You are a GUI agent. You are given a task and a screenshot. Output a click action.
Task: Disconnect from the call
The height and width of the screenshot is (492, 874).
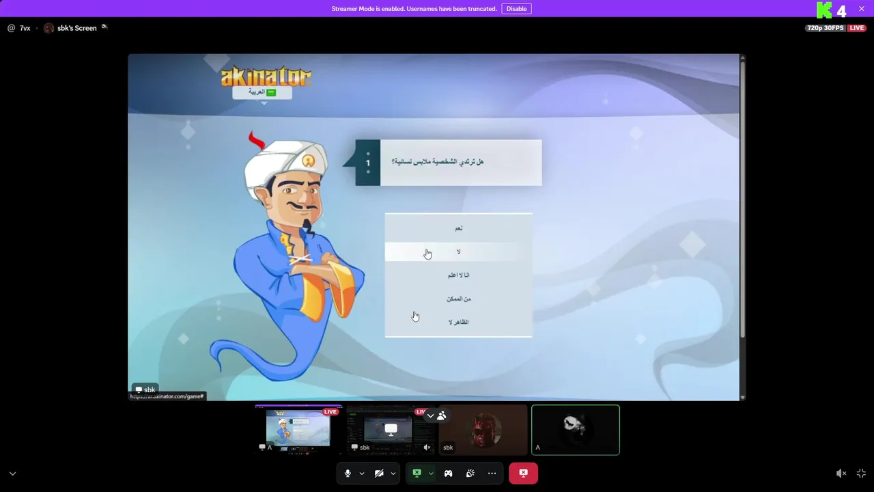pyautogui.click(x=523, y=473)
